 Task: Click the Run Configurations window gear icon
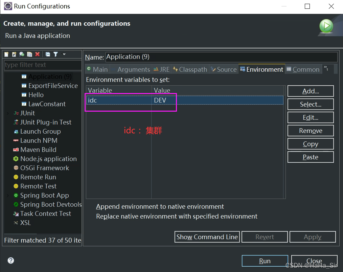coord(8,6)
